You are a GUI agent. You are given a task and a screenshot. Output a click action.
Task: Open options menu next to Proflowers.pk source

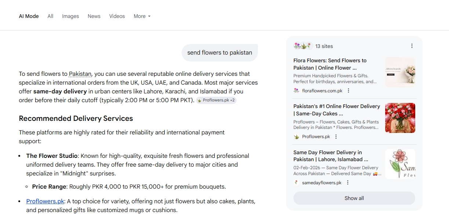click(336, 137)
